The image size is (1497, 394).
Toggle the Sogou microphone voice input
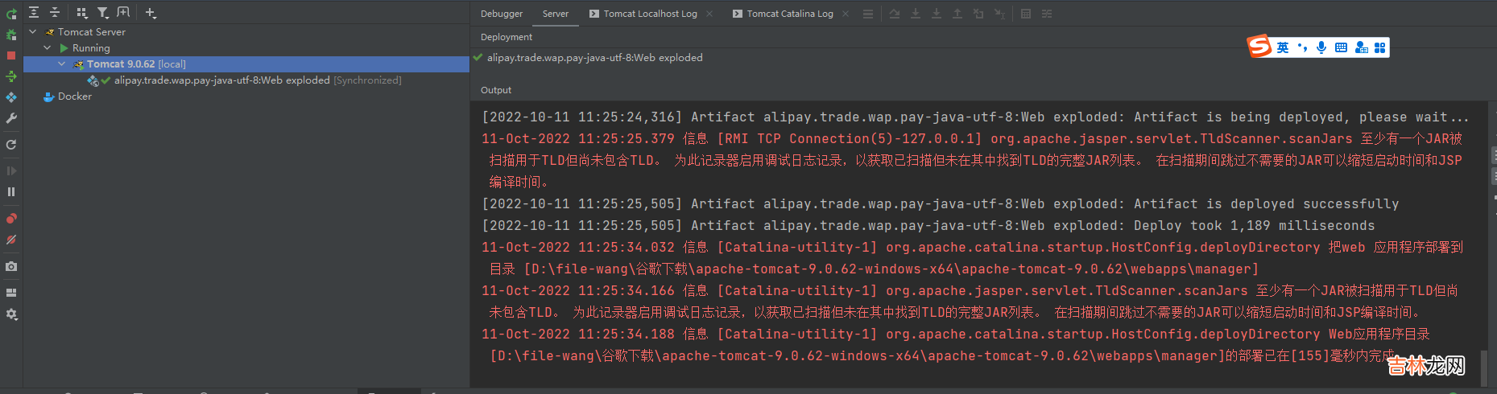1321,47
